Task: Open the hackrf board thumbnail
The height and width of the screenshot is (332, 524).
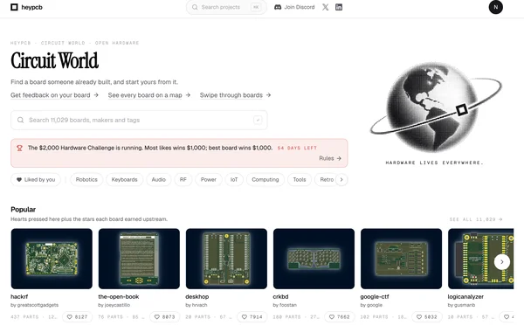Action: click(52, 259)
